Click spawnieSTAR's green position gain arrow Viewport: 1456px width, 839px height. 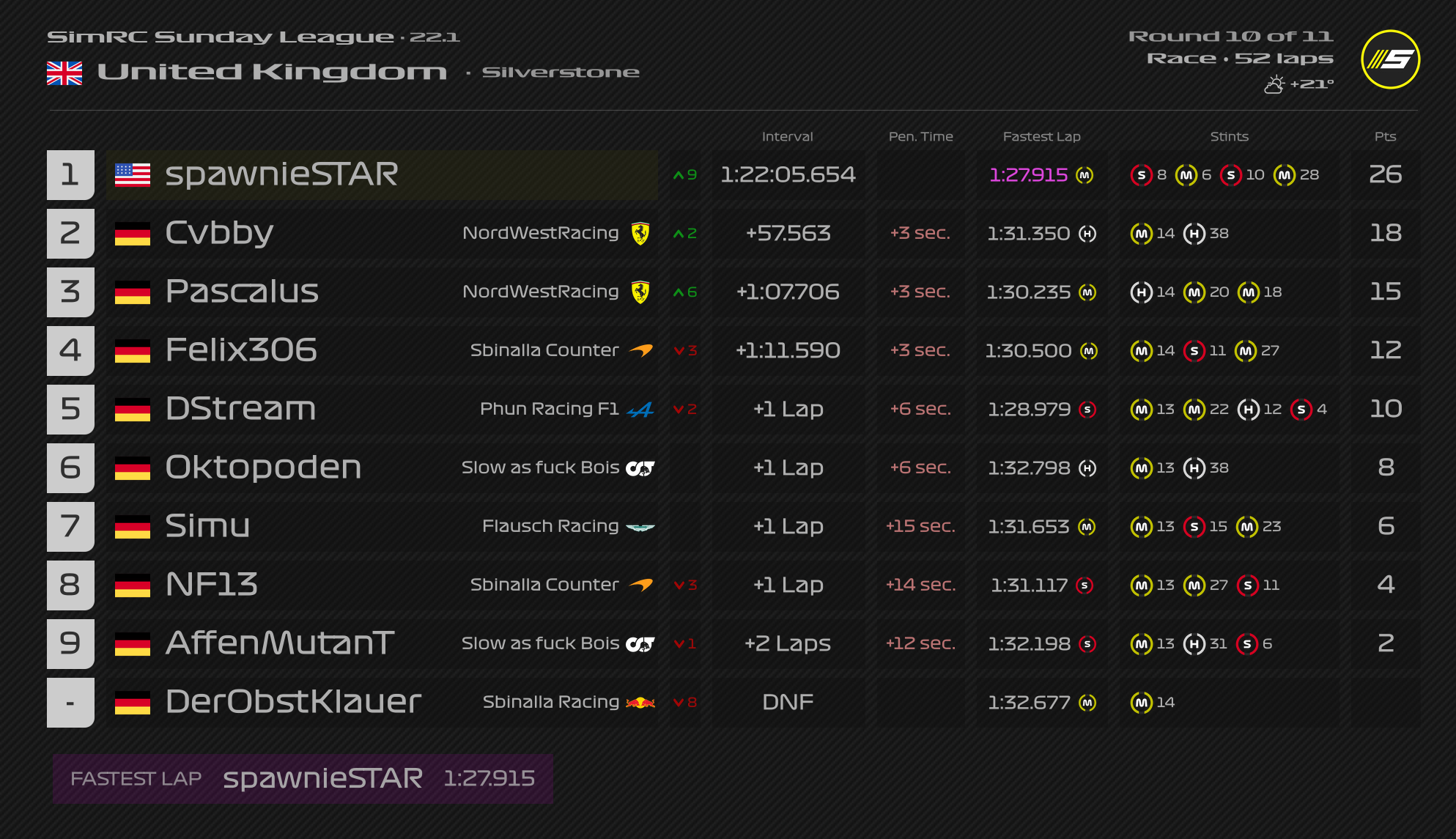pos(679,175)
